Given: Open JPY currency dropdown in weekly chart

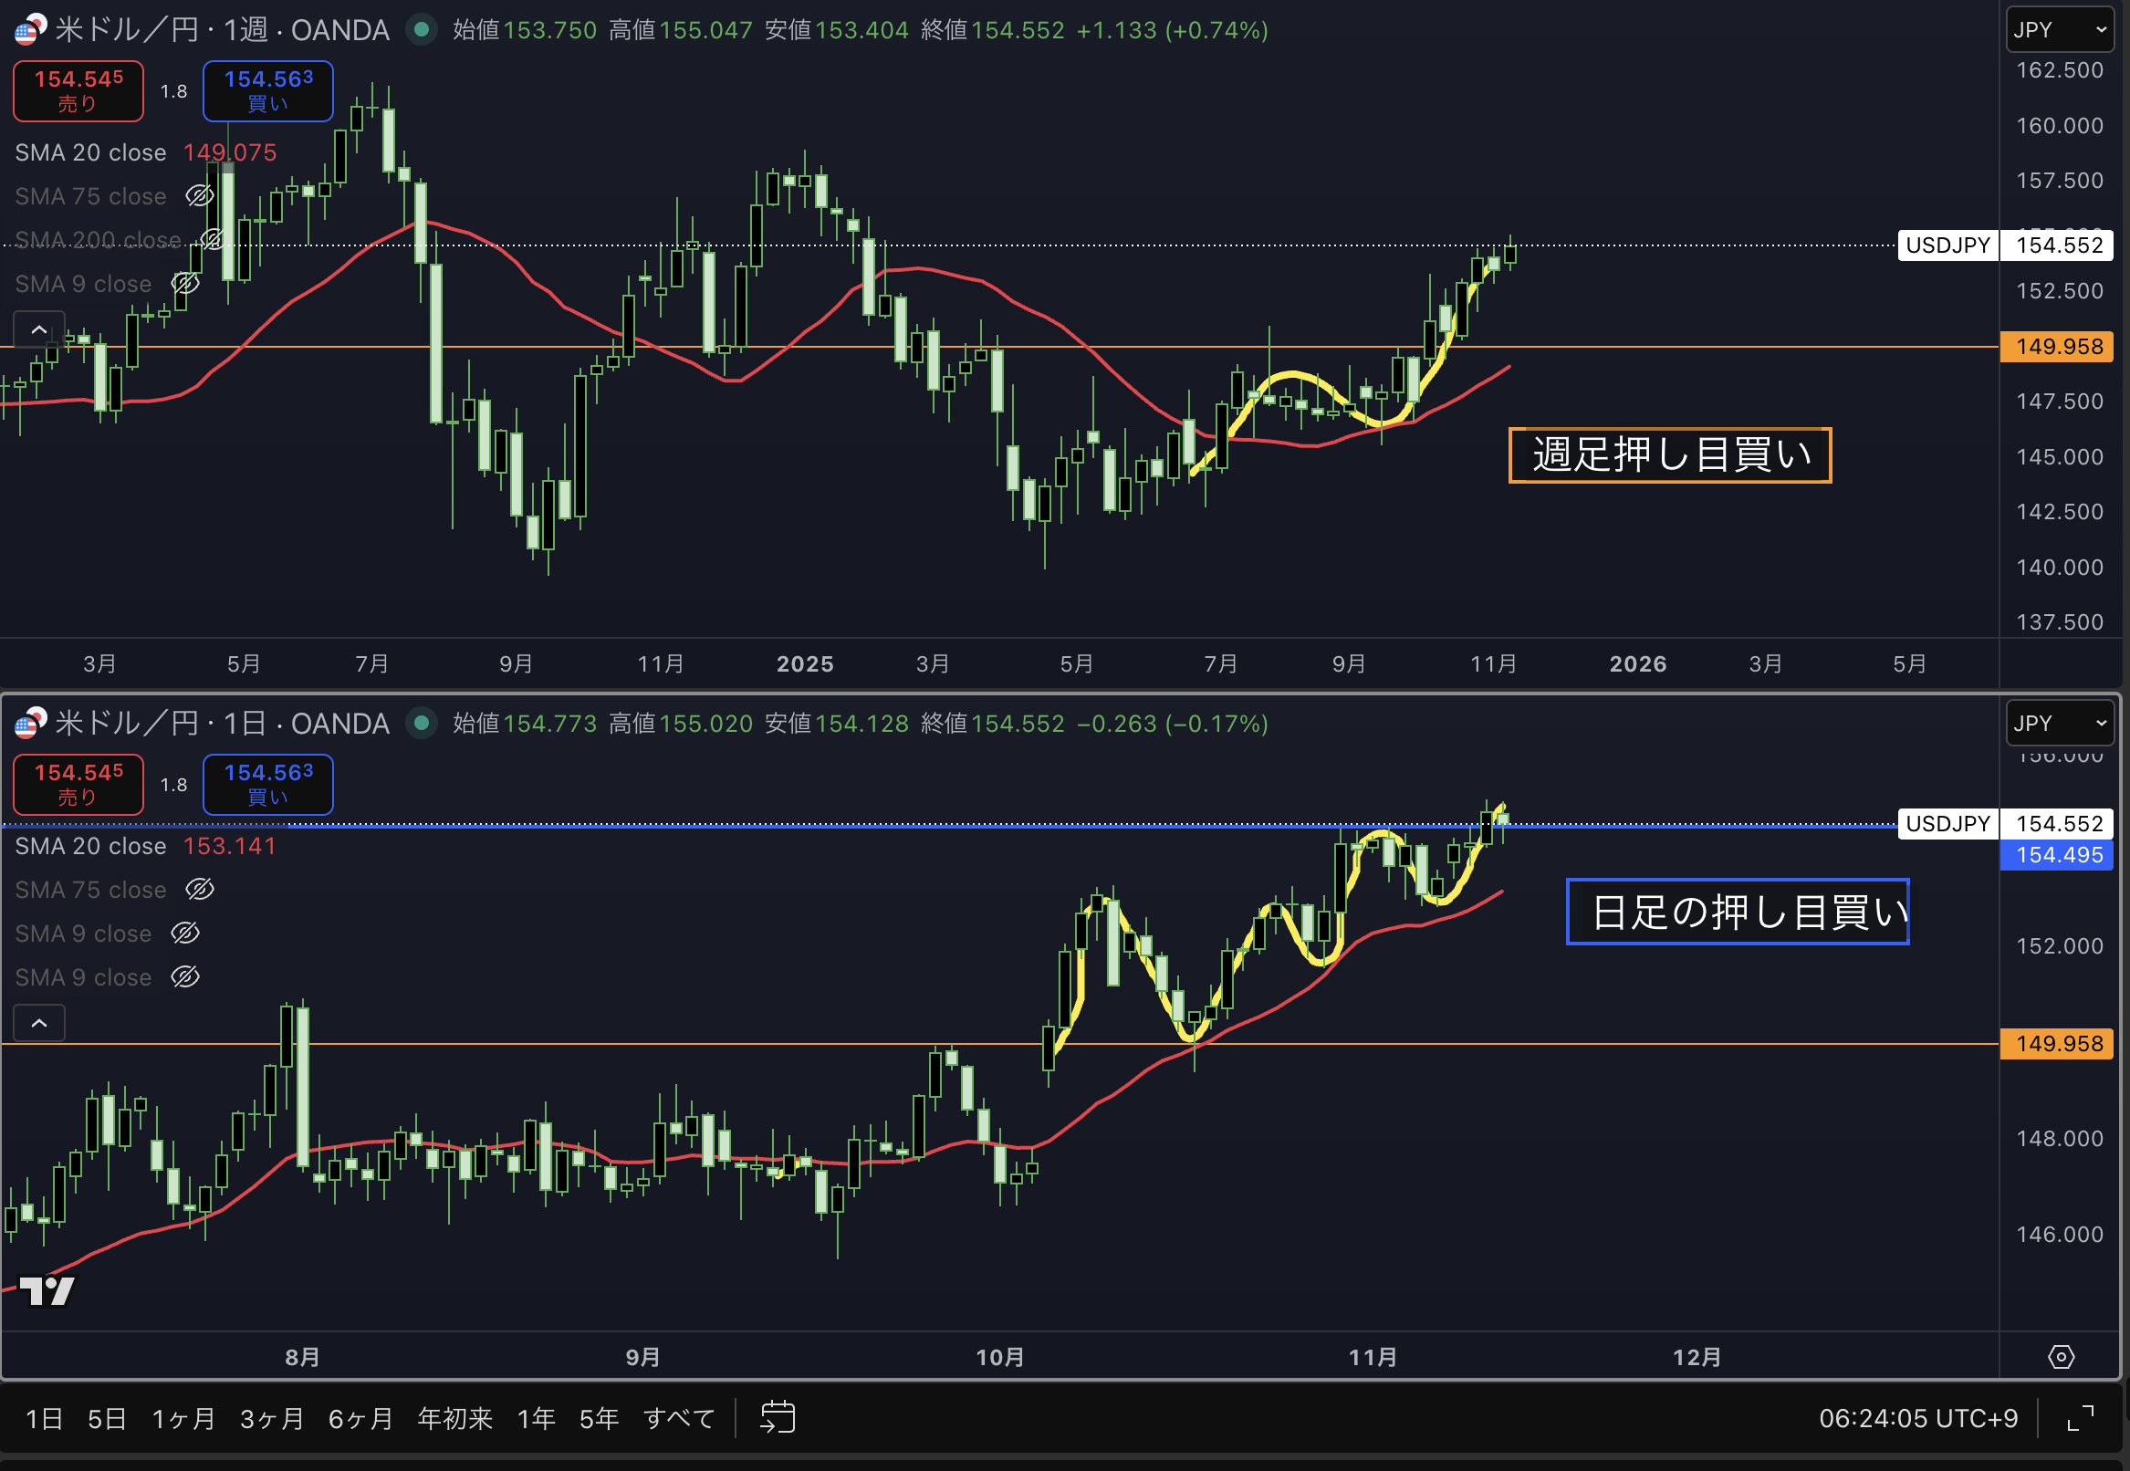Looking at the screenshot, I should pos(2059,29).
